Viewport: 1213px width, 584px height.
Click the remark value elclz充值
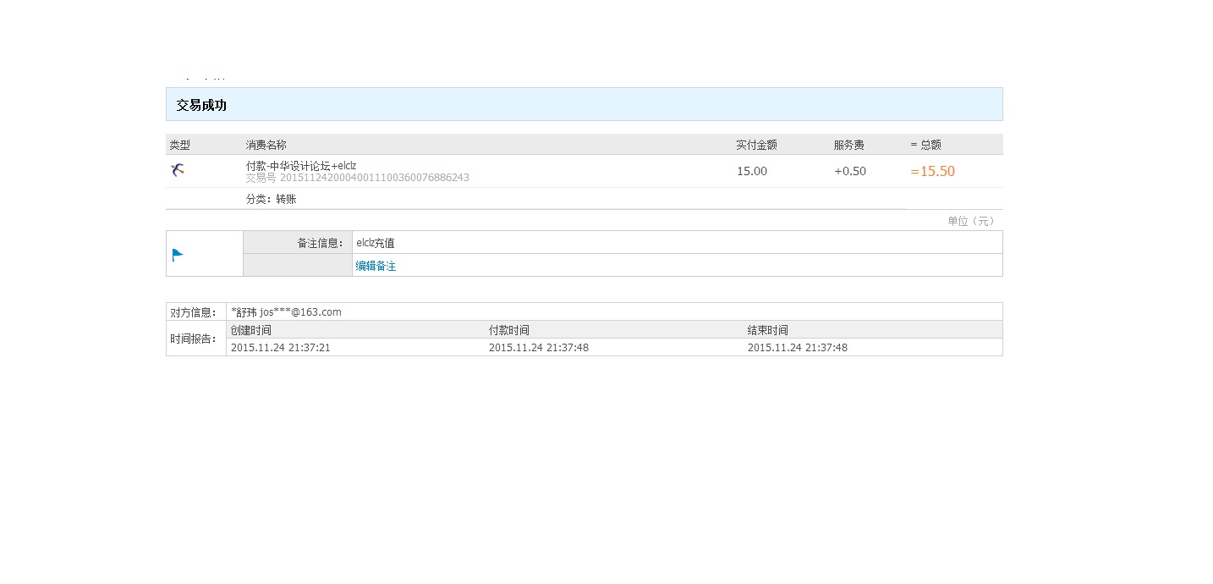pos(376,243)
